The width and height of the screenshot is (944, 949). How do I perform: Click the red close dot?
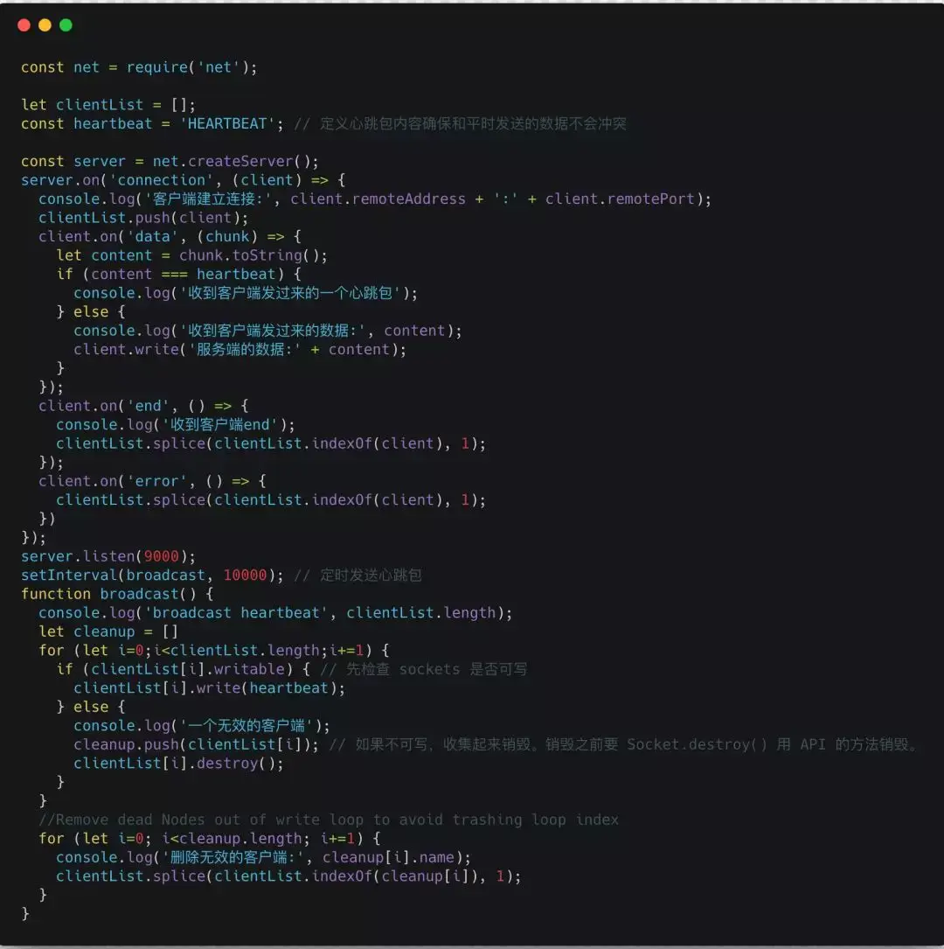coord(24,24)
